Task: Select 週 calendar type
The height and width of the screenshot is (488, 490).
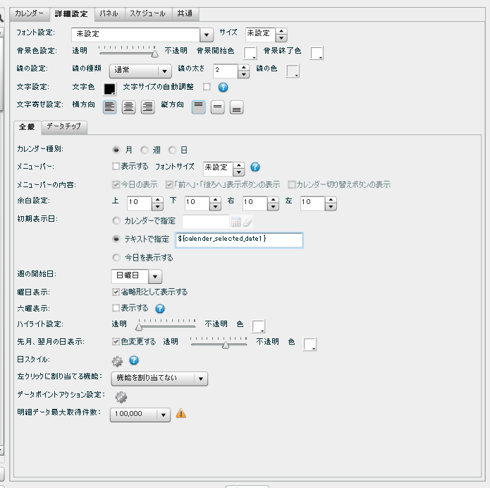Action: click(x=145, y=150)
